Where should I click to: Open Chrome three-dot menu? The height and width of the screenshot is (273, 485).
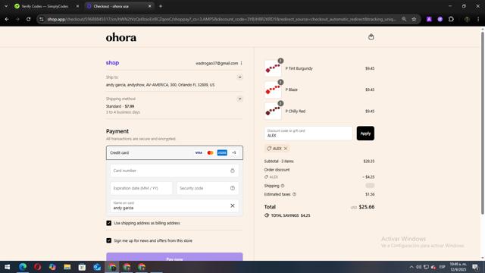pos(478,19)
